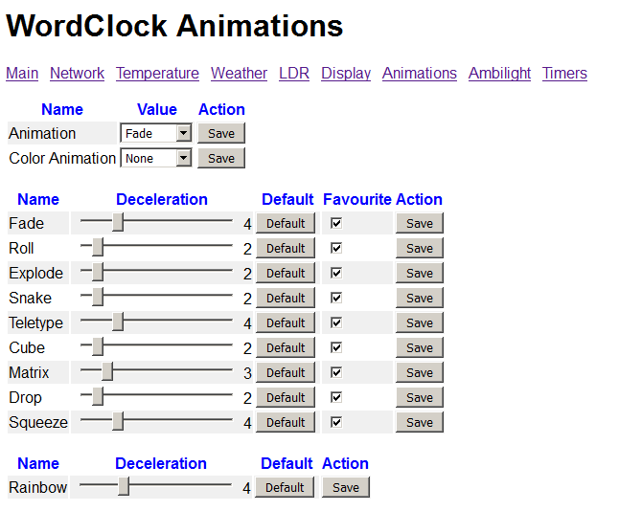Untick the Fade favourite checkbox
619x511 pixels.
point(336,223)
